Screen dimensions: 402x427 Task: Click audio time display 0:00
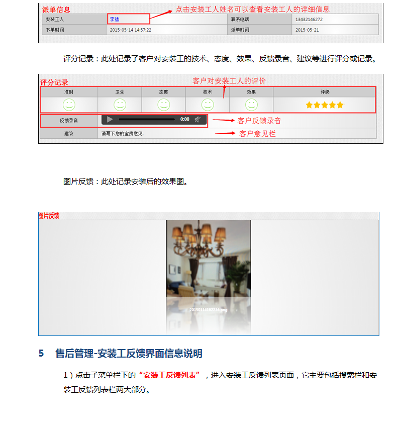click(185, 119)
